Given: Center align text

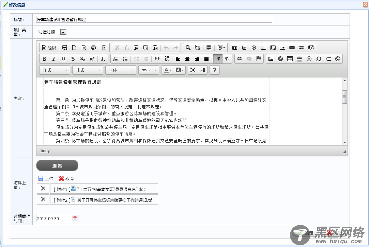Looking at the screenshot, I should coord(187,59).
